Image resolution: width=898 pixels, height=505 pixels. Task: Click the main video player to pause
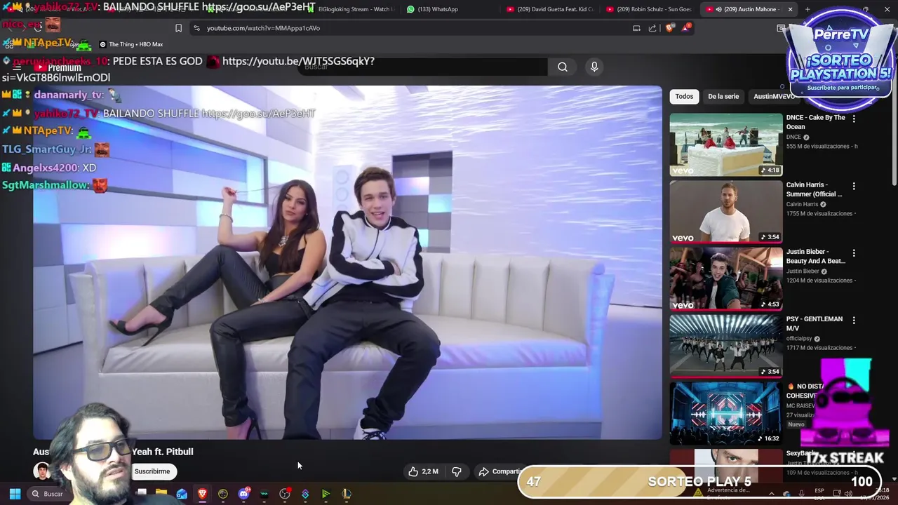347,263
